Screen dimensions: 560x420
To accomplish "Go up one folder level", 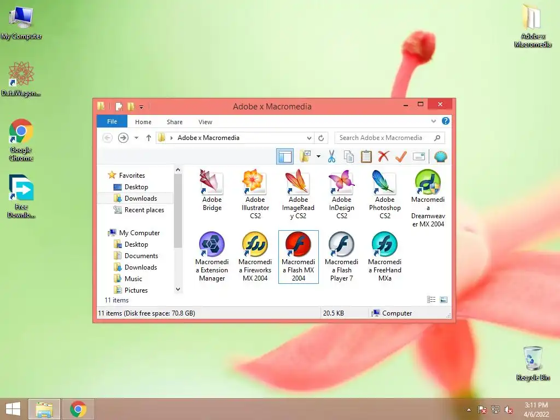I will (149, 138).
